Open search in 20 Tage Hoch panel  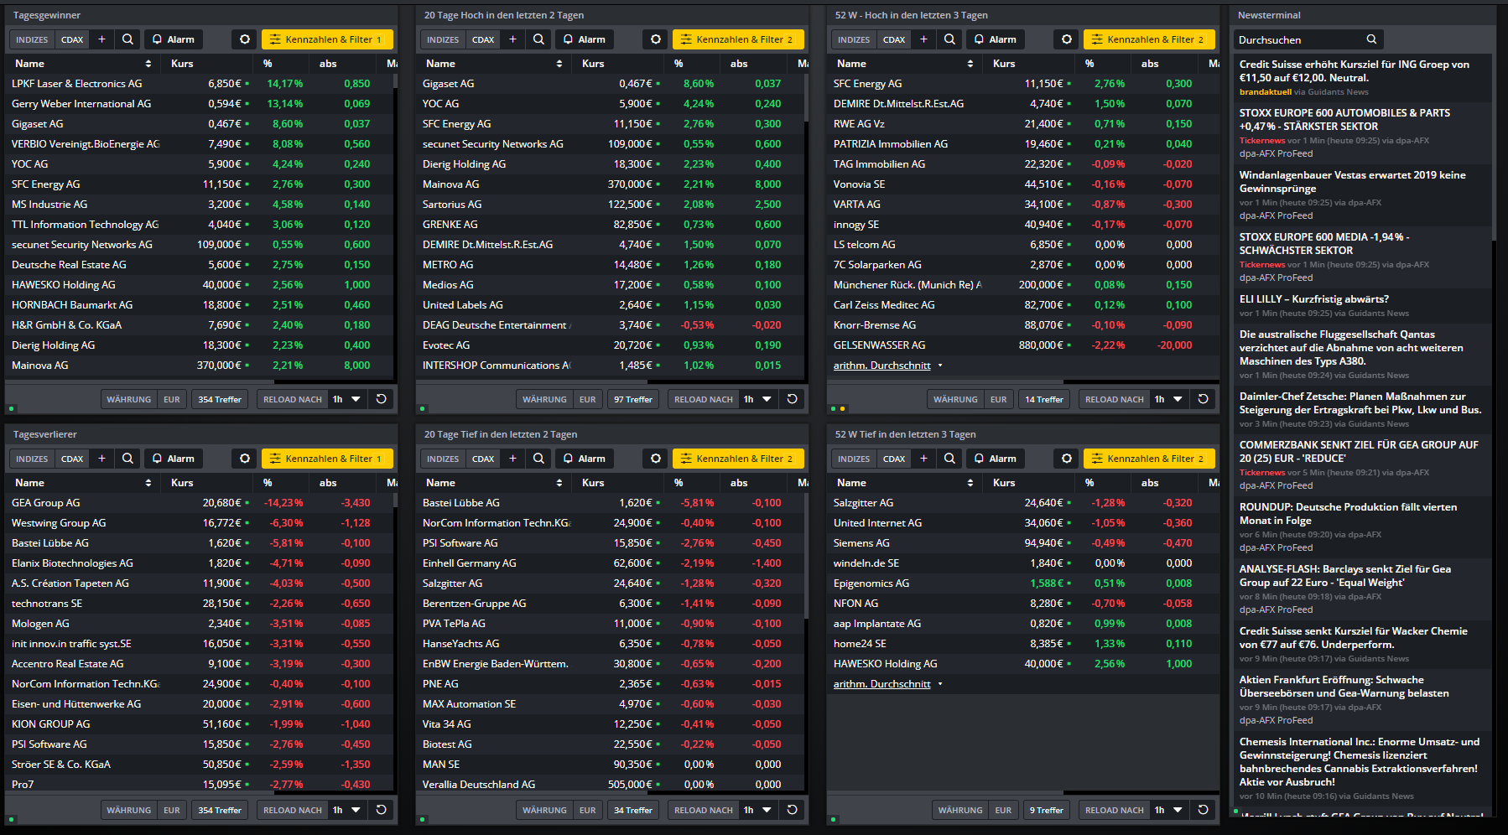pyautogui.click(x=538, y=39)
